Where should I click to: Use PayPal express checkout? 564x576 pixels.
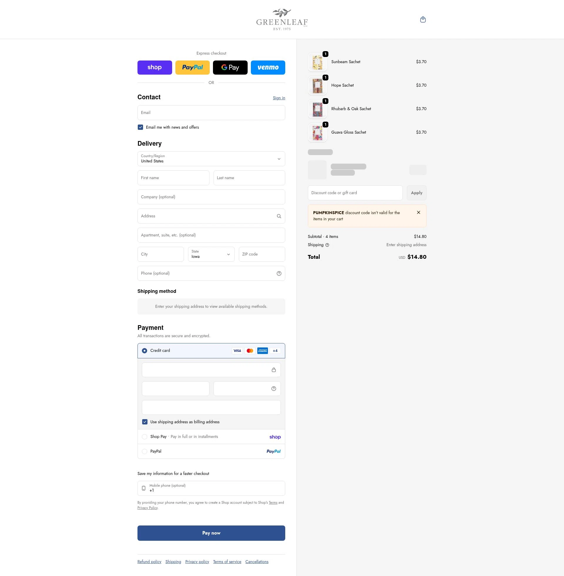coord(192,68)
